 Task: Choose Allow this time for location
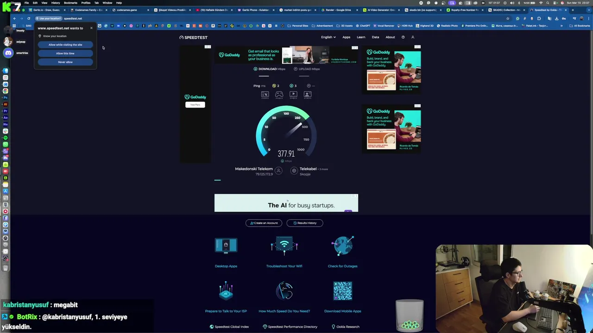click(x=65, y=53)
